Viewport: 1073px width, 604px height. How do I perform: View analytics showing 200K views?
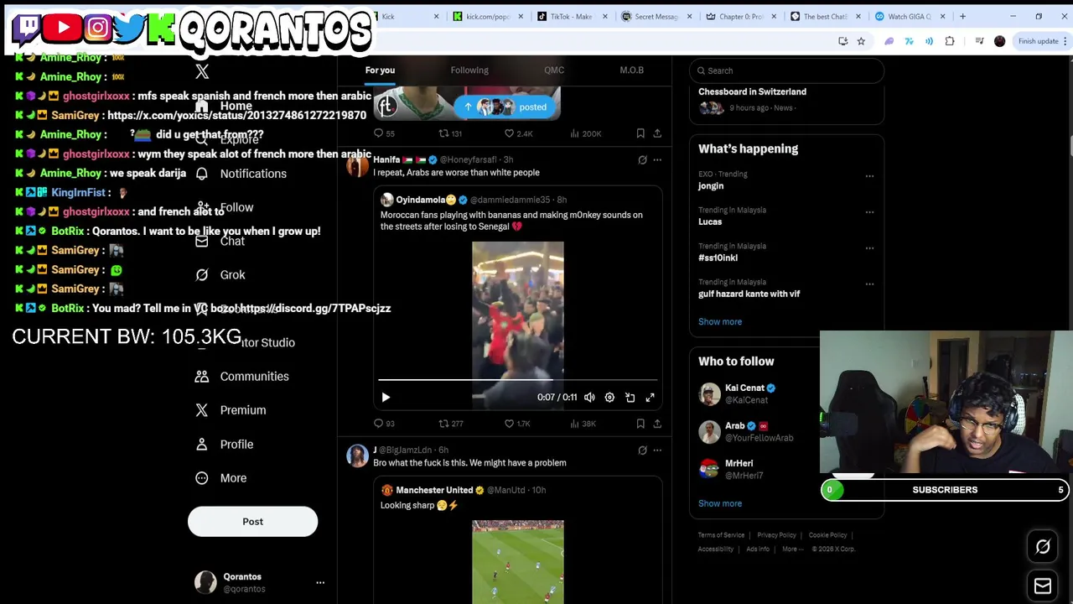tap(586, 133)
